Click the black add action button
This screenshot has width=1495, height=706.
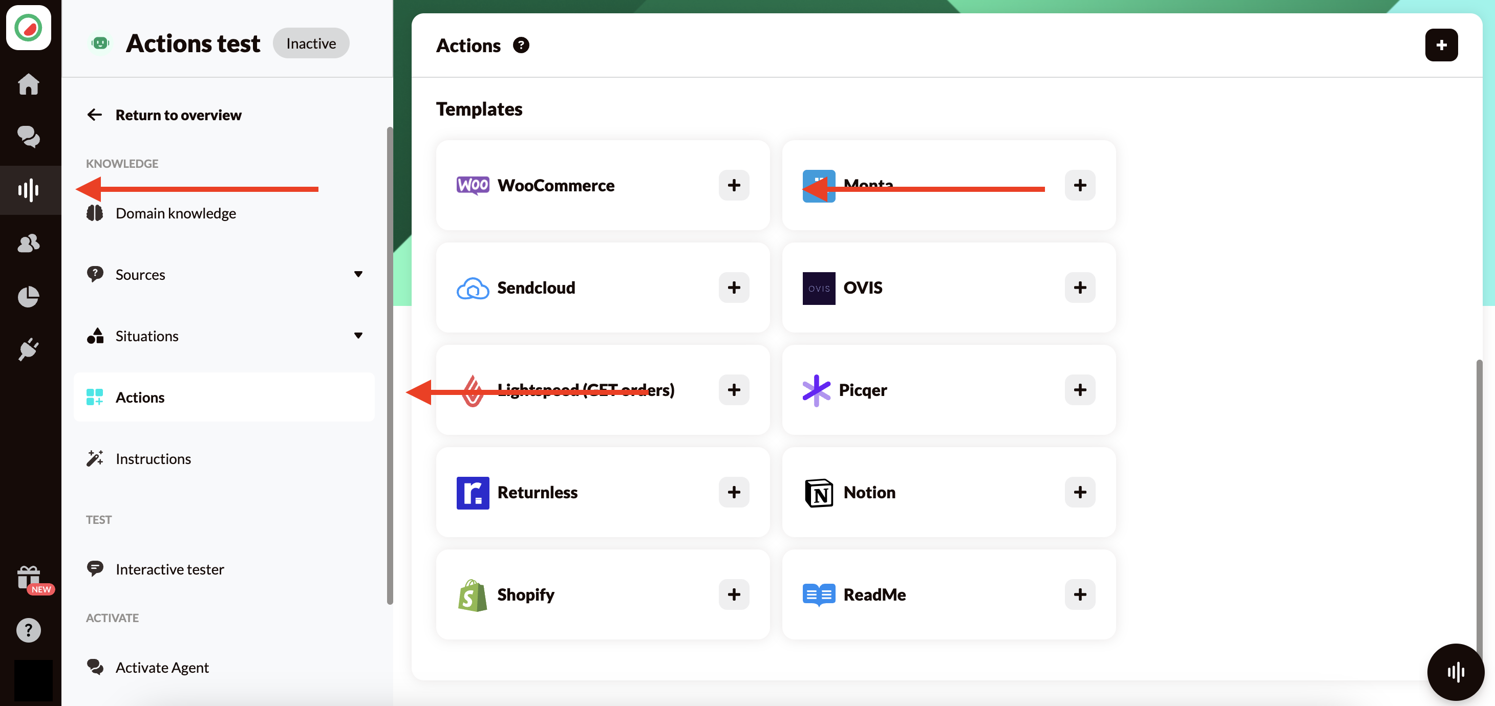coord(1441,45)
